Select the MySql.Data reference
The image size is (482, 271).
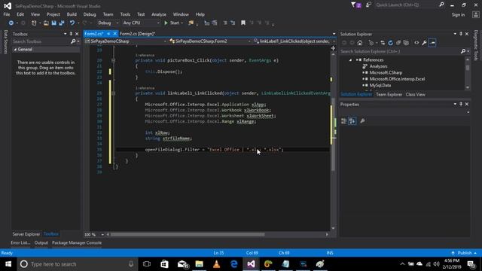click(x=380, y=85)
